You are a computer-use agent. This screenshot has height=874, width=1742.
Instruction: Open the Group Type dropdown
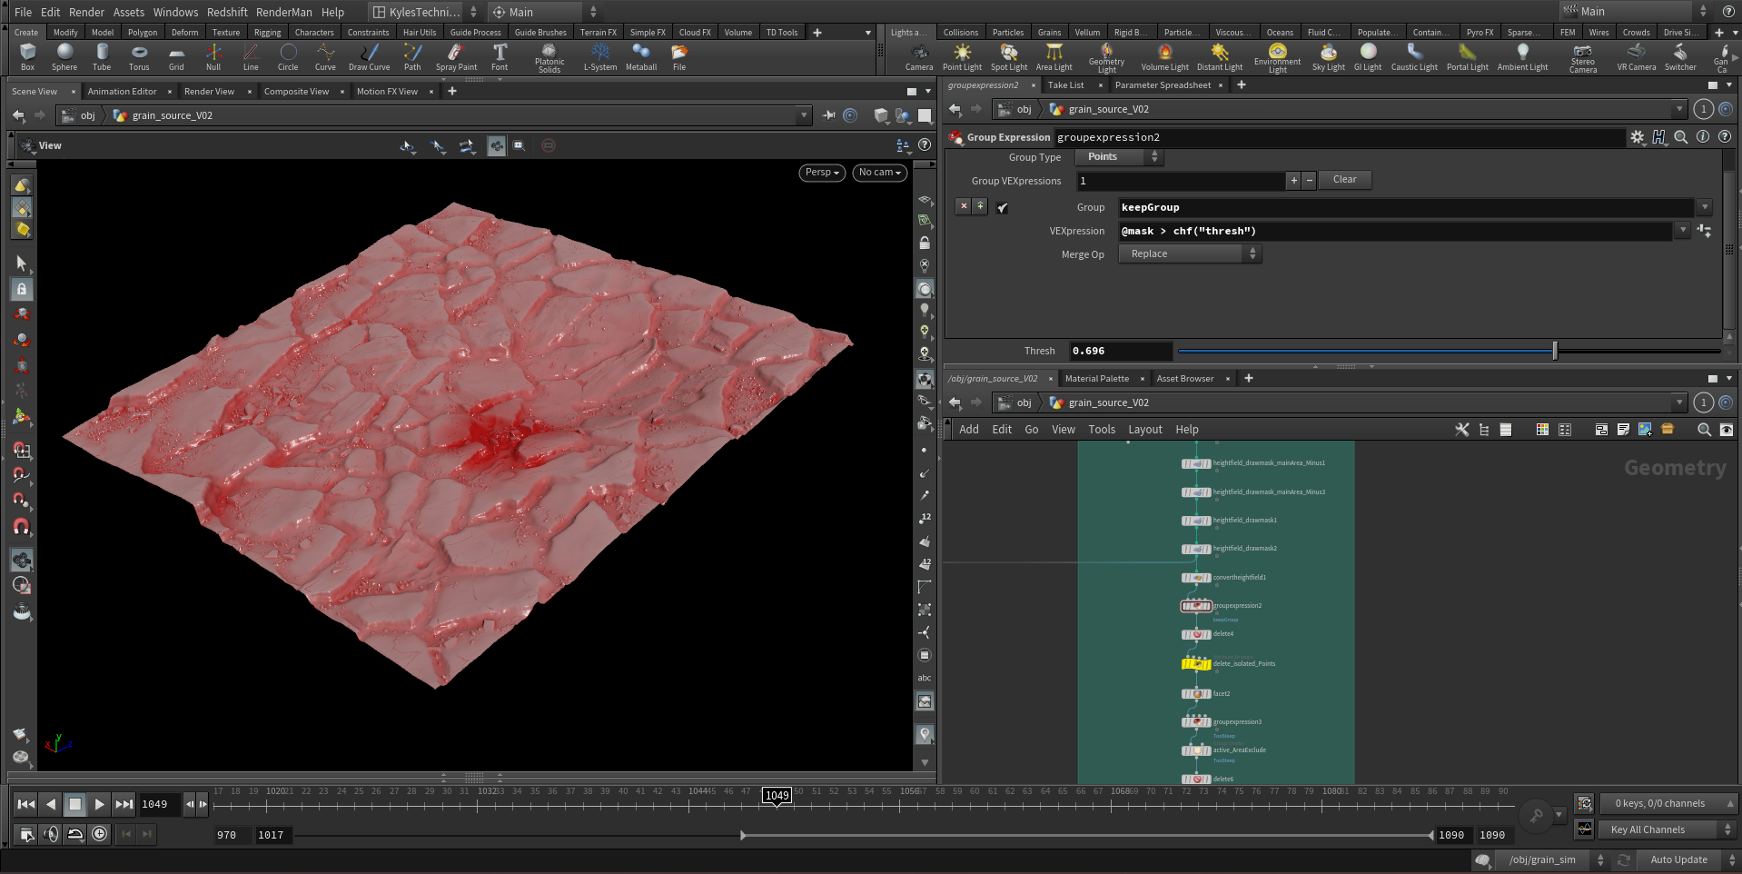coord(1119,157)
